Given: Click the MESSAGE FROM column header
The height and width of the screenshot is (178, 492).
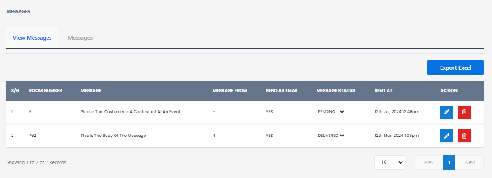Looking at the screenshot, I should pos(230,91).
